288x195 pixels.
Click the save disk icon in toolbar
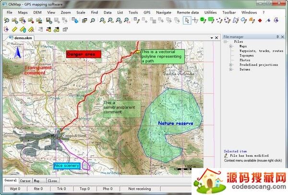click(x=48, y=20)
